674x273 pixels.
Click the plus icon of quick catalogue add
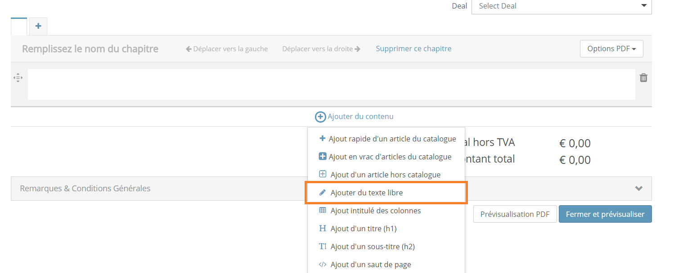pyautogui.click(x=322, y=138)
